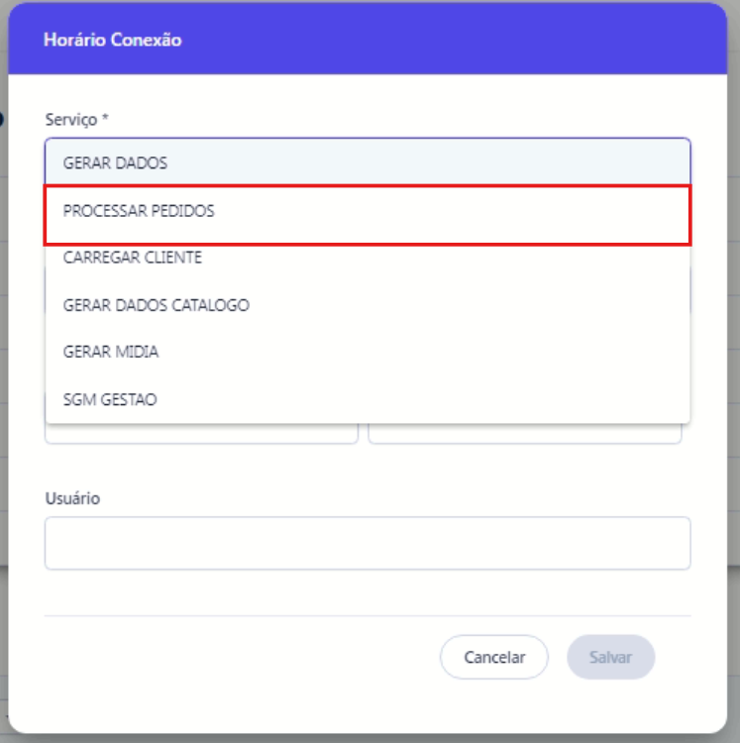
Task: Click the blank space between service list and Usuário label
Action: (367, 466)
